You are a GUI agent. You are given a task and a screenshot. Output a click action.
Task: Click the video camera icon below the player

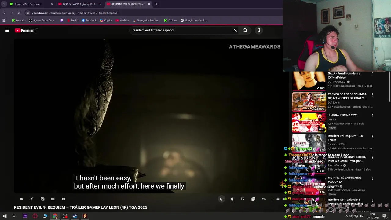click(x=21, y=199)
